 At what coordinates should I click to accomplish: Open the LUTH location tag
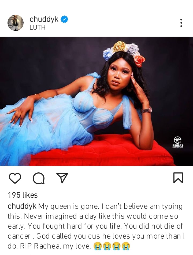[x=38, y=27]
